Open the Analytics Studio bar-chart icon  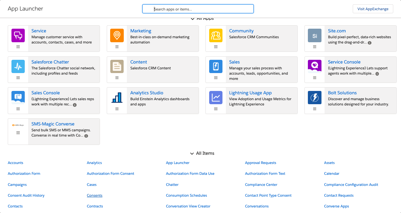coord(117,97)
